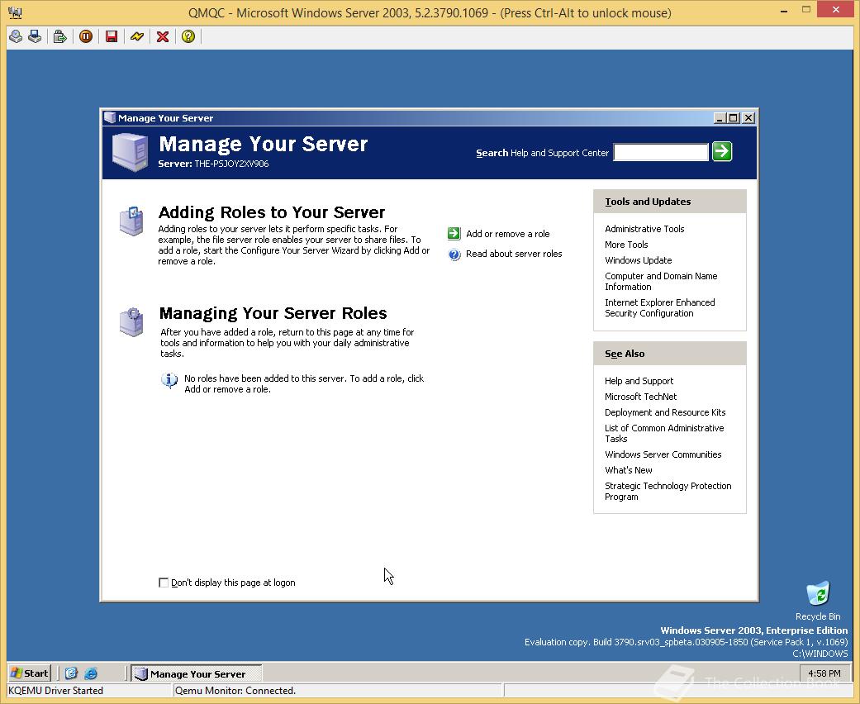This screenshot has height=704, width=860.
Task: Click the Search Help and Support input field
Action: point(661,152)
